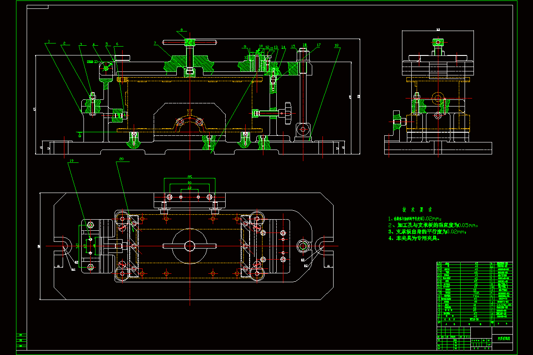Viewport: 533px width, 355px height.
Task: Click the 145 dimension in the top view
Action: tap(189, 176)
